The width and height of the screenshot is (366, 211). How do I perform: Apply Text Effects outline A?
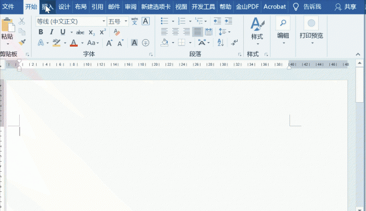(x=41, y=43)
